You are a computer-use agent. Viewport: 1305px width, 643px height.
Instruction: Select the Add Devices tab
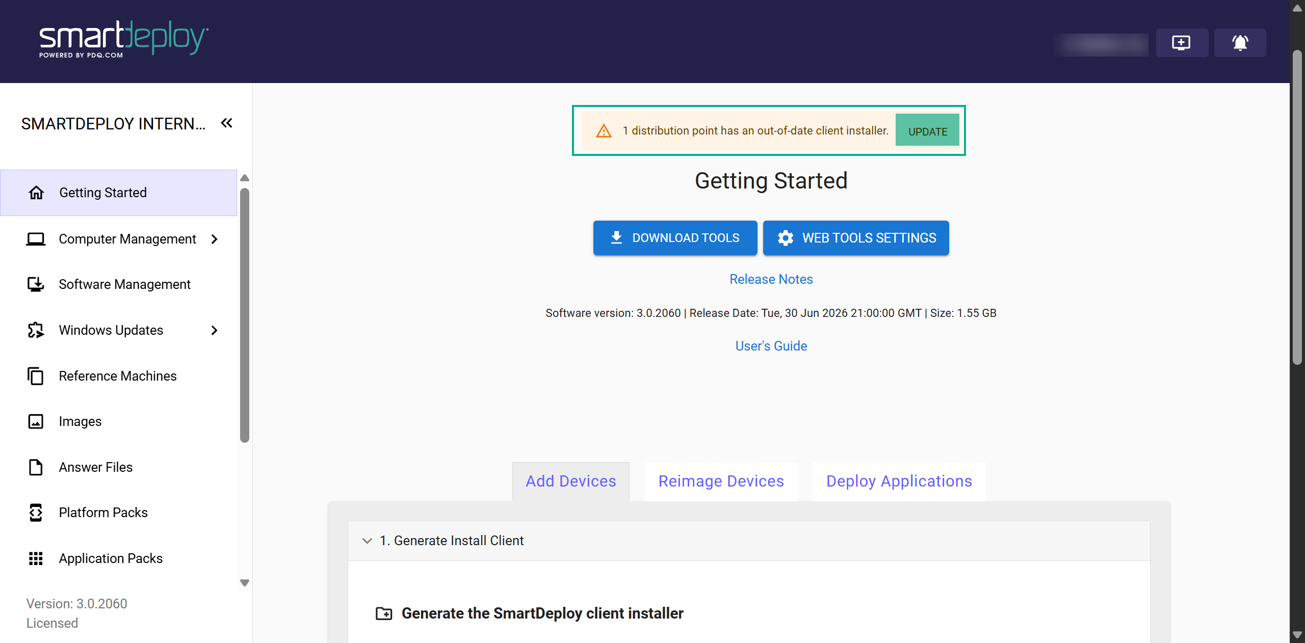(571, 481)
